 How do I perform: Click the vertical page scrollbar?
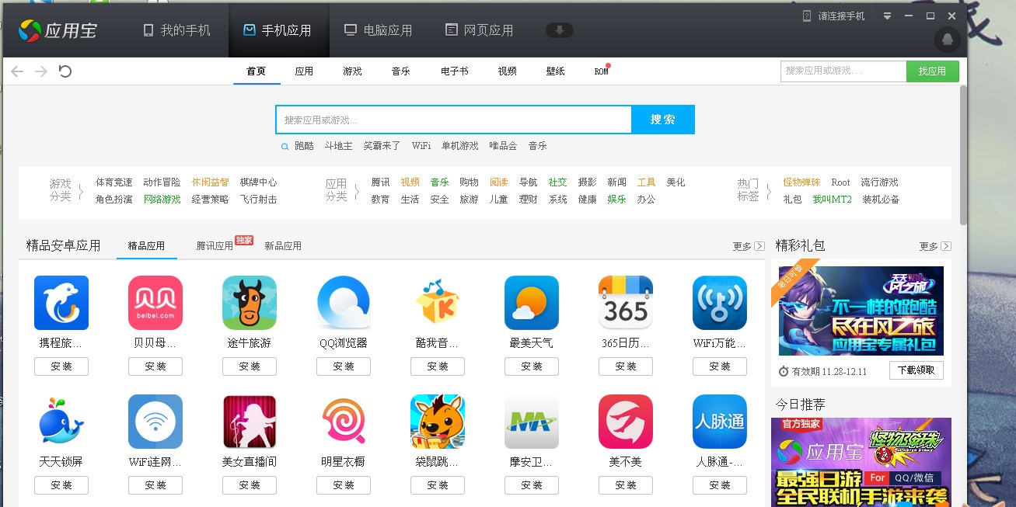click(x=963, y=155)
